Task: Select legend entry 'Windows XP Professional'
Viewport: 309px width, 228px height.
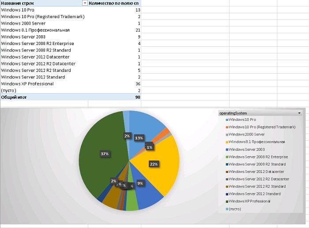Action: click(249, 201)
